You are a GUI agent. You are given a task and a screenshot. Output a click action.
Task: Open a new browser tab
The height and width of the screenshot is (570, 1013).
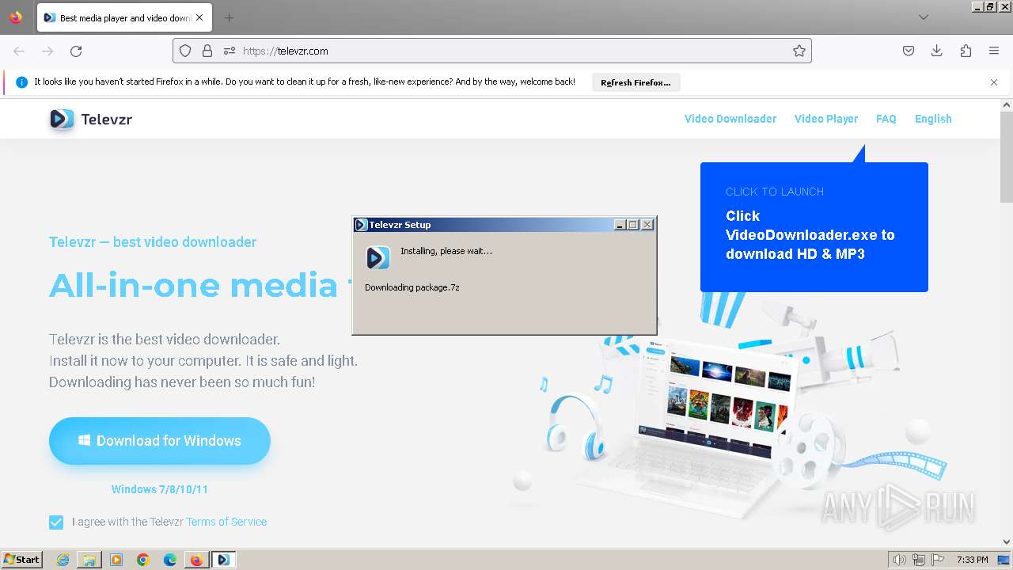tap(229, 17)
